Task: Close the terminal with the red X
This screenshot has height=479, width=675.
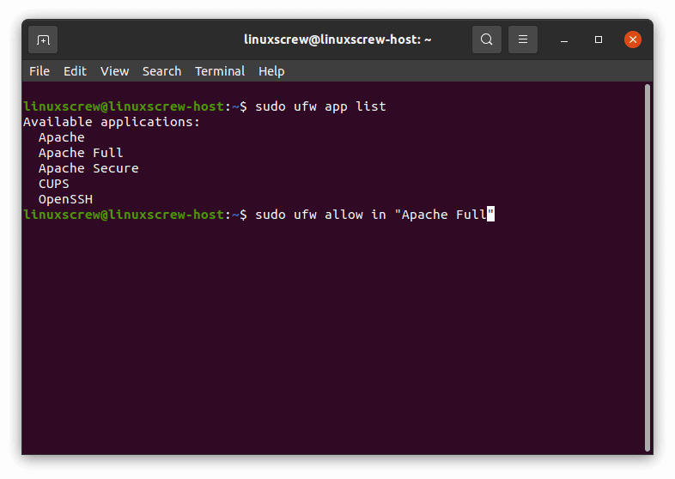Action: tap(632, 39)
